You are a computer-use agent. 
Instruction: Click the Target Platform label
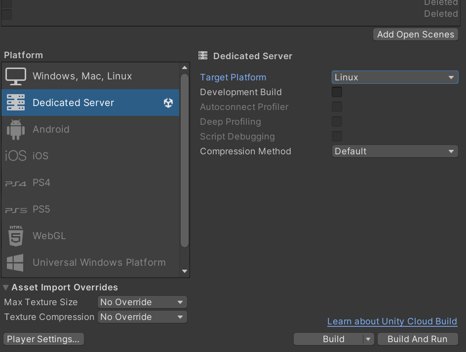pos(233,77)
